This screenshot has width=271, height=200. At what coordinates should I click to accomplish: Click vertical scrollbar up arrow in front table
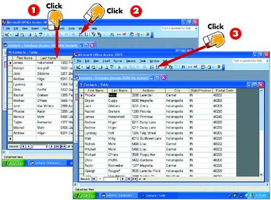[x=261, y=90]
